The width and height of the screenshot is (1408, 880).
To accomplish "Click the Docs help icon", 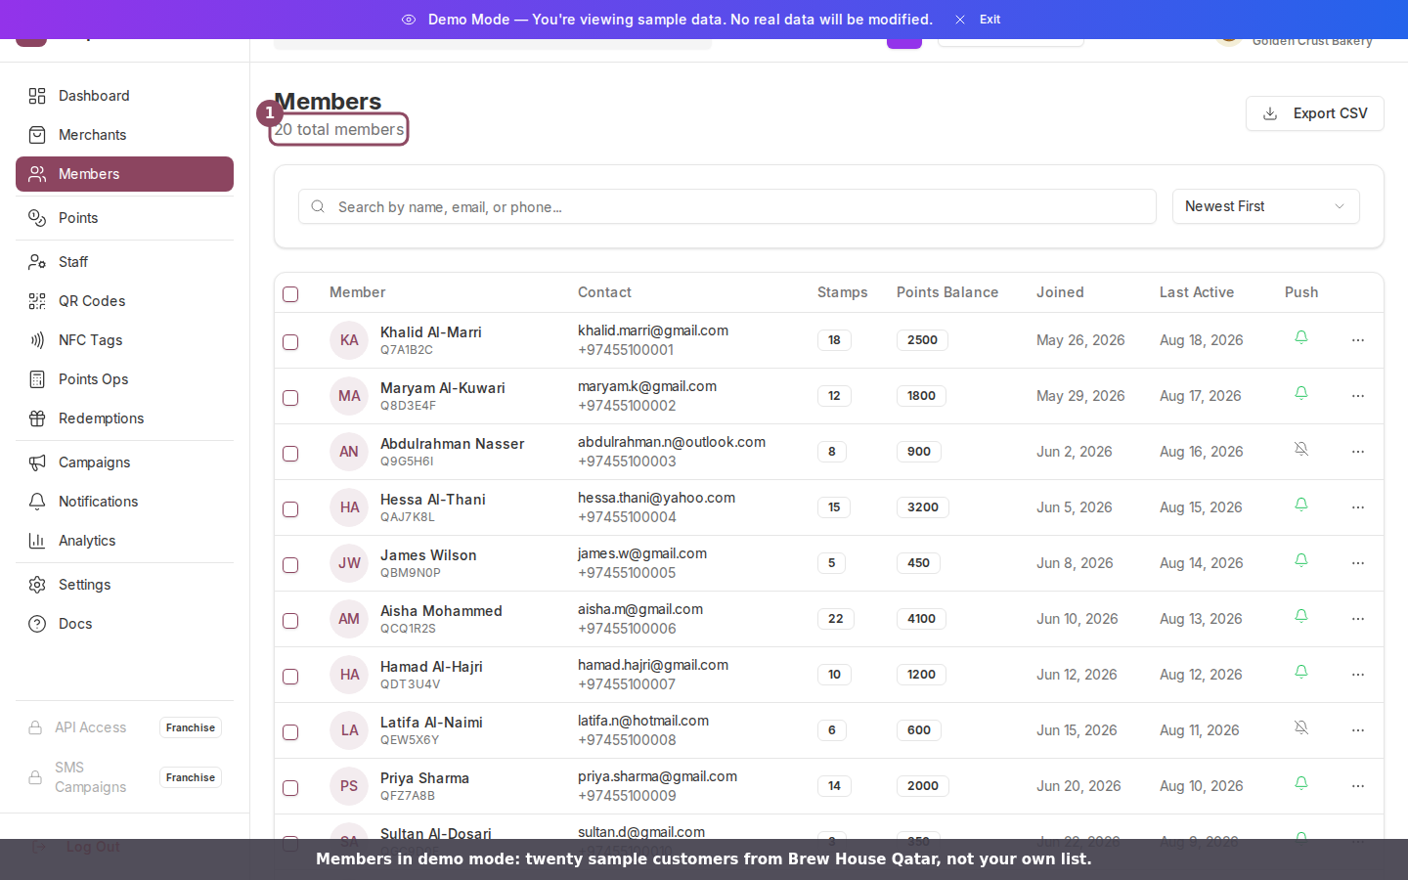I will (x=37, y=624).
